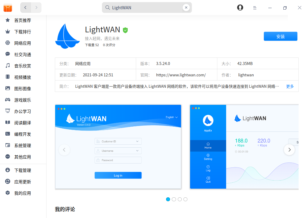Open the hamburger main menu
This screenshot has height=218, width=307.
pos(255,8)
